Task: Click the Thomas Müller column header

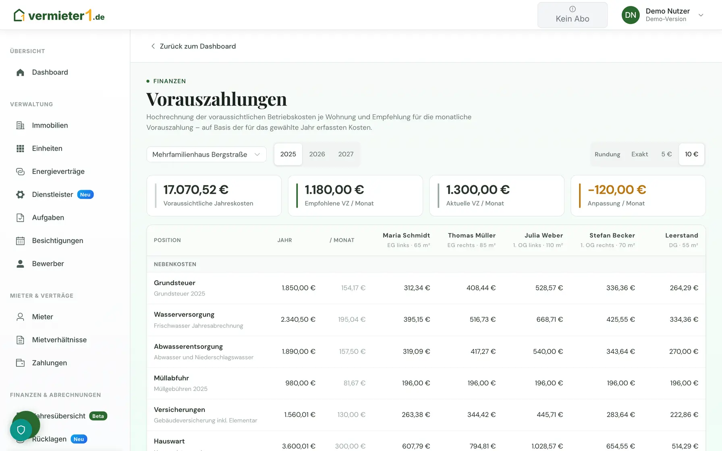Action: click(x=471, y=240)
